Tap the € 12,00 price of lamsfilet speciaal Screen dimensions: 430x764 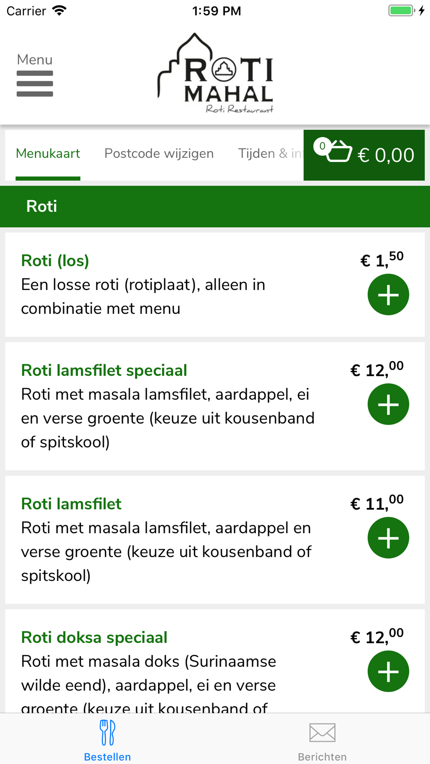[377, 370]
